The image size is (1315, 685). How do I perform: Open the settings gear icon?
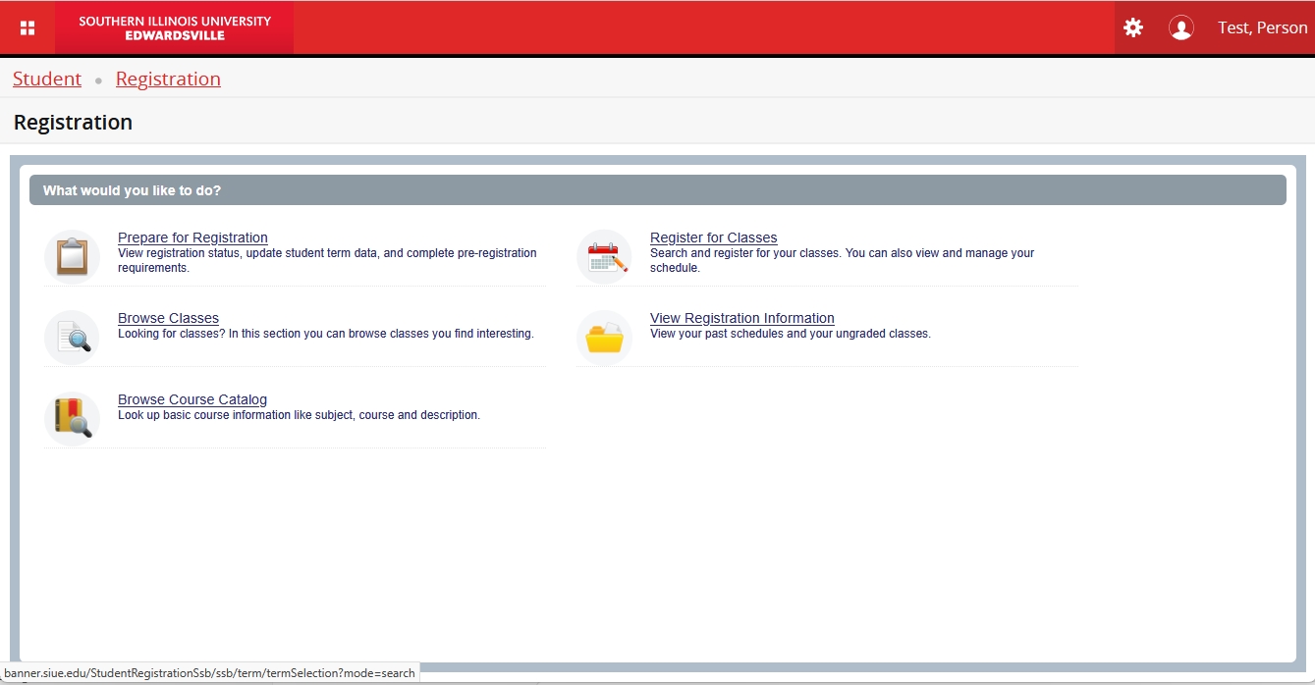coord(1133,27)
